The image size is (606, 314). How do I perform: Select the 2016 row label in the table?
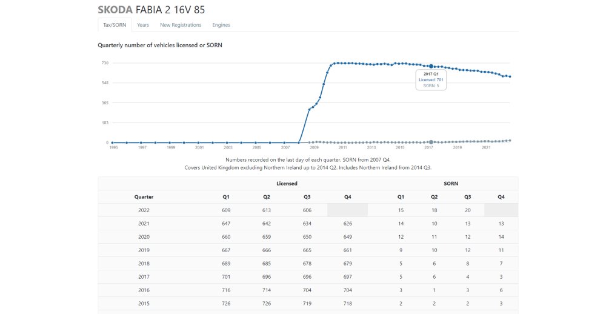click(144, 290)
